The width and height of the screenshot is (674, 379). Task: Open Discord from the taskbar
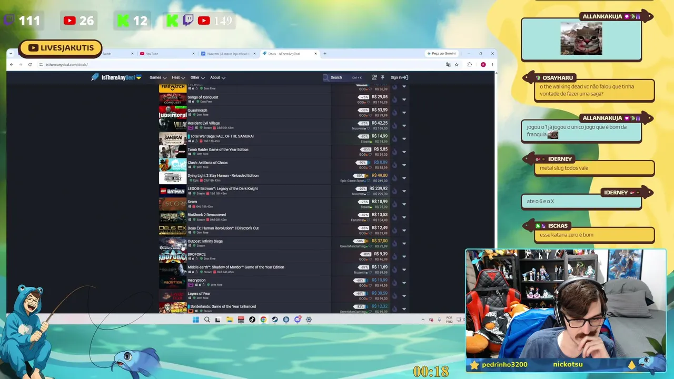pyautogui.click(x=298, y=320)
